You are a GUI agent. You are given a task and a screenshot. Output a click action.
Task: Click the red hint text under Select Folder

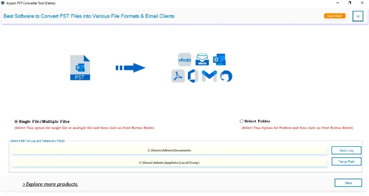(x=298, y=128)
